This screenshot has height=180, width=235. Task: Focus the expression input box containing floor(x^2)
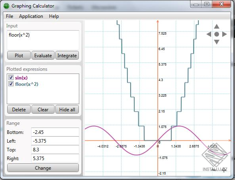[43, 40]
